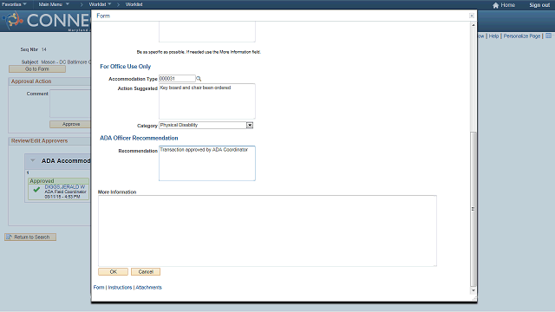
Task: Open the Personalize Page link
Action: click(522, 36)
